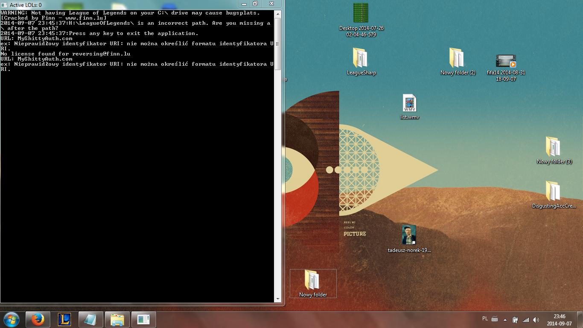
Task: Select the tadeusz-norek image thumbnail
Action: pos(409,239)
